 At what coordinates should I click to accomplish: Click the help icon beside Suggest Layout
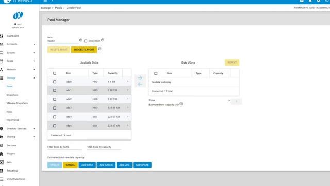pos(100,49)
